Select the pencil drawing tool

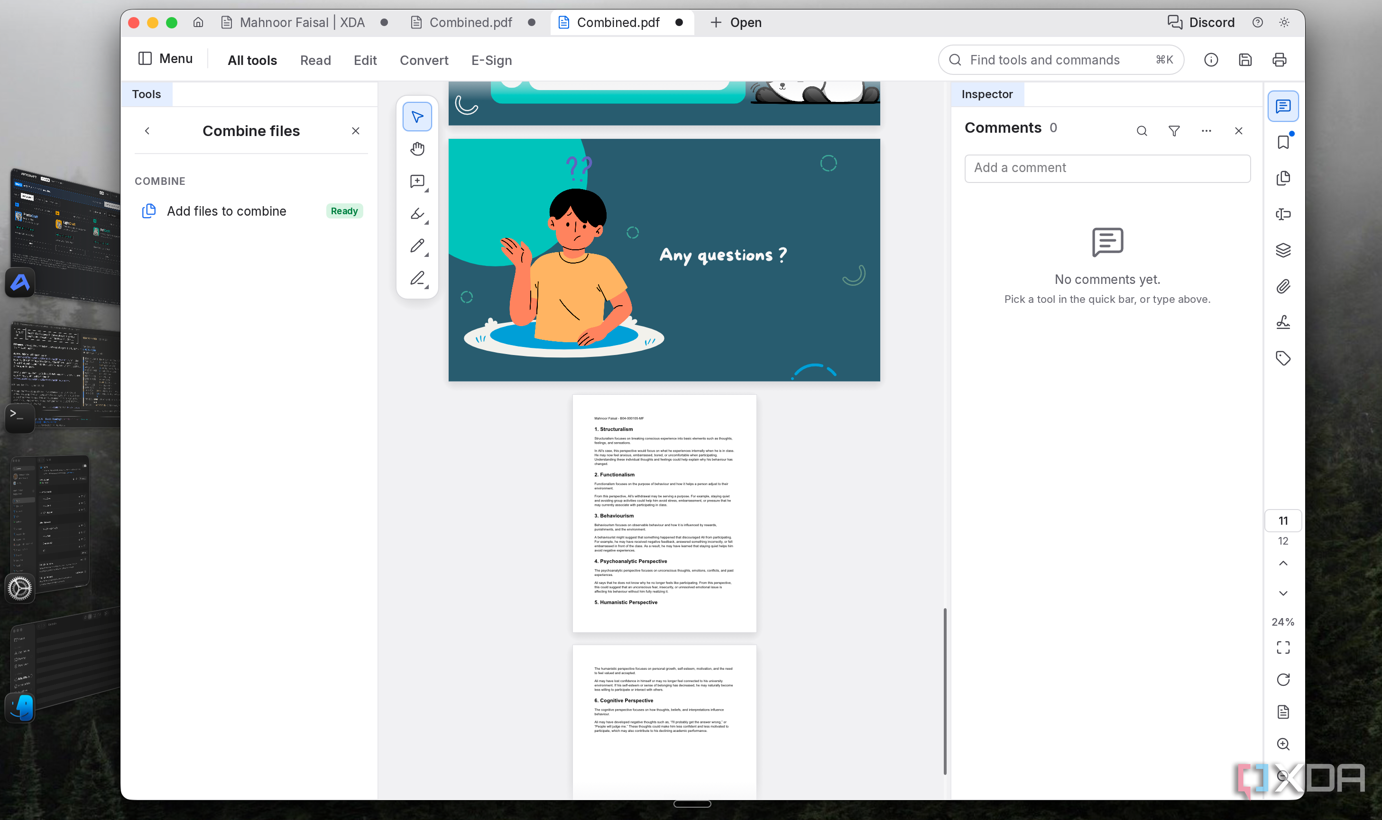pos(417,246)
